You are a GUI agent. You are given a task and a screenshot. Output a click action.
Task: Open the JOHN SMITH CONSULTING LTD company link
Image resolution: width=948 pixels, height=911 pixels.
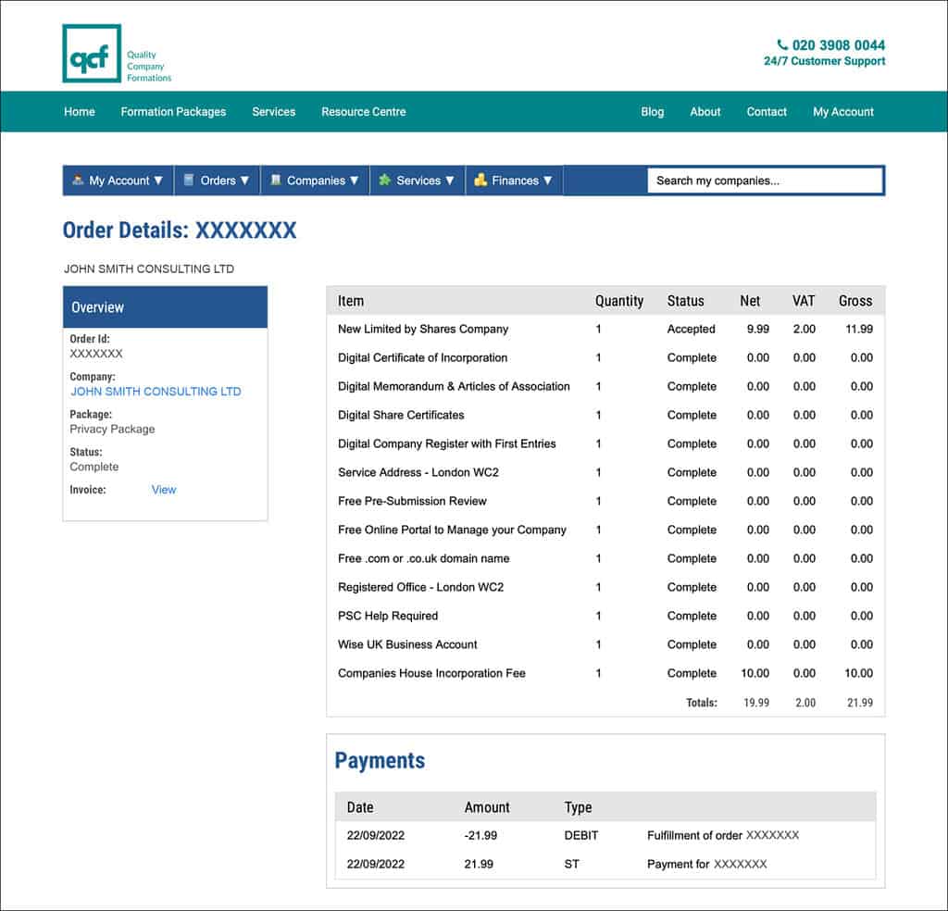[156, 392]
